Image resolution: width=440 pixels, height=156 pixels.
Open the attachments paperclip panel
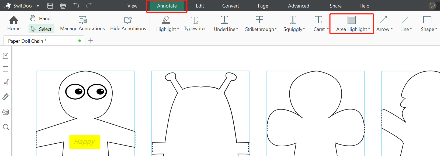click(x=6, y=97)
